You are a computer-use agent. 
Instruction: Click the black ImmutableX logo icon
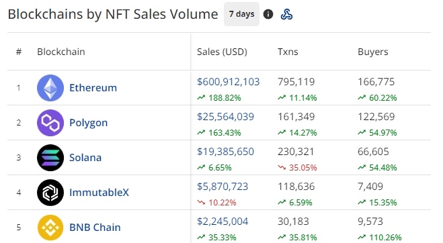tap(50, 193)
